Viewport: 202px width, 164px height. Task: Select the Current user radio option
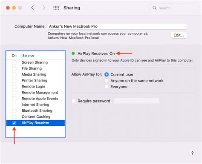point(107,74)
